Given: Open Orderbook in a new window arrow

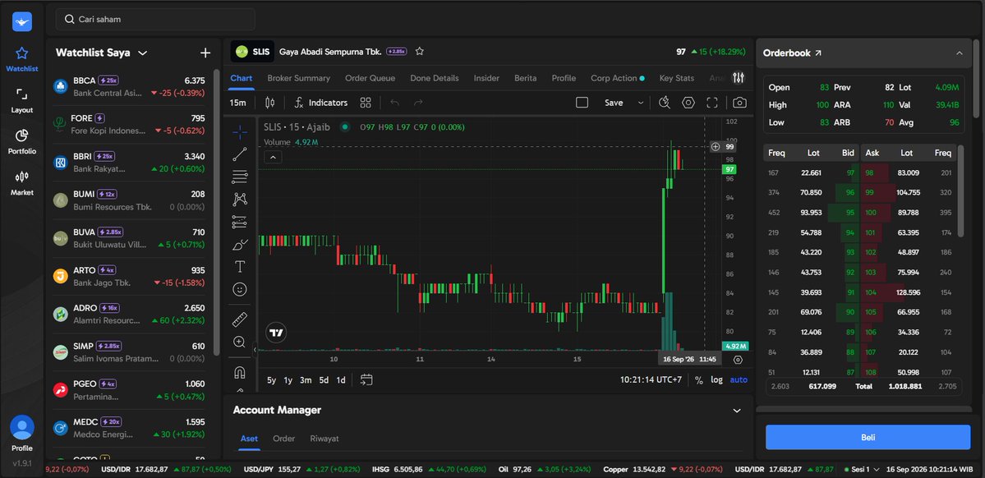Looking at the screenshot, I should coord(818,53).
